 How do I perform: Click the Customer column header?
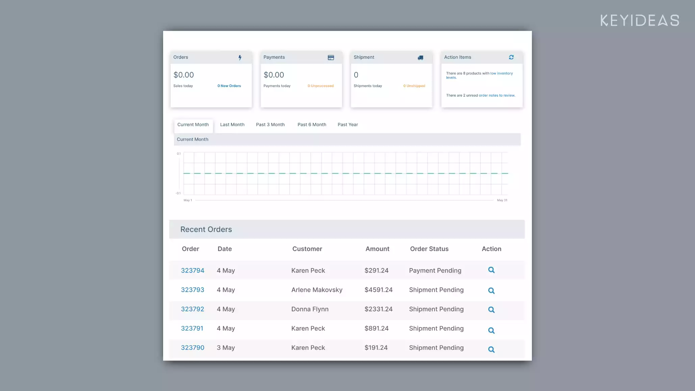click(307, 249)
